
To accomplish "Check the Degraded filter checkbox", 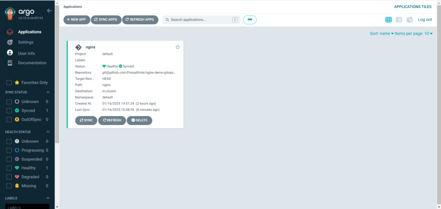I will pyautogui.click(x=9, y=177).
